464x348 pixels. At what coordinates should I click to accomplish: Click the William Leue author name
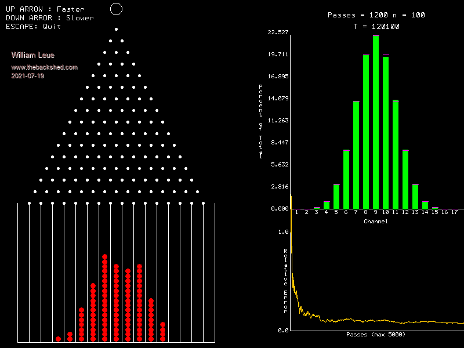coord(33,56)
